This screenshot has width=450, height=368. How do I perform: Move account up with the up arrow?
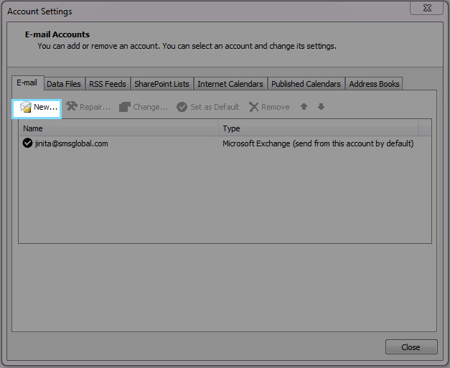[x=304, y=107]
